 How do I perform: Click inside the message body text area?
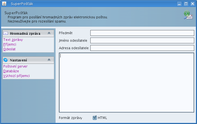[x=126, y=83]
